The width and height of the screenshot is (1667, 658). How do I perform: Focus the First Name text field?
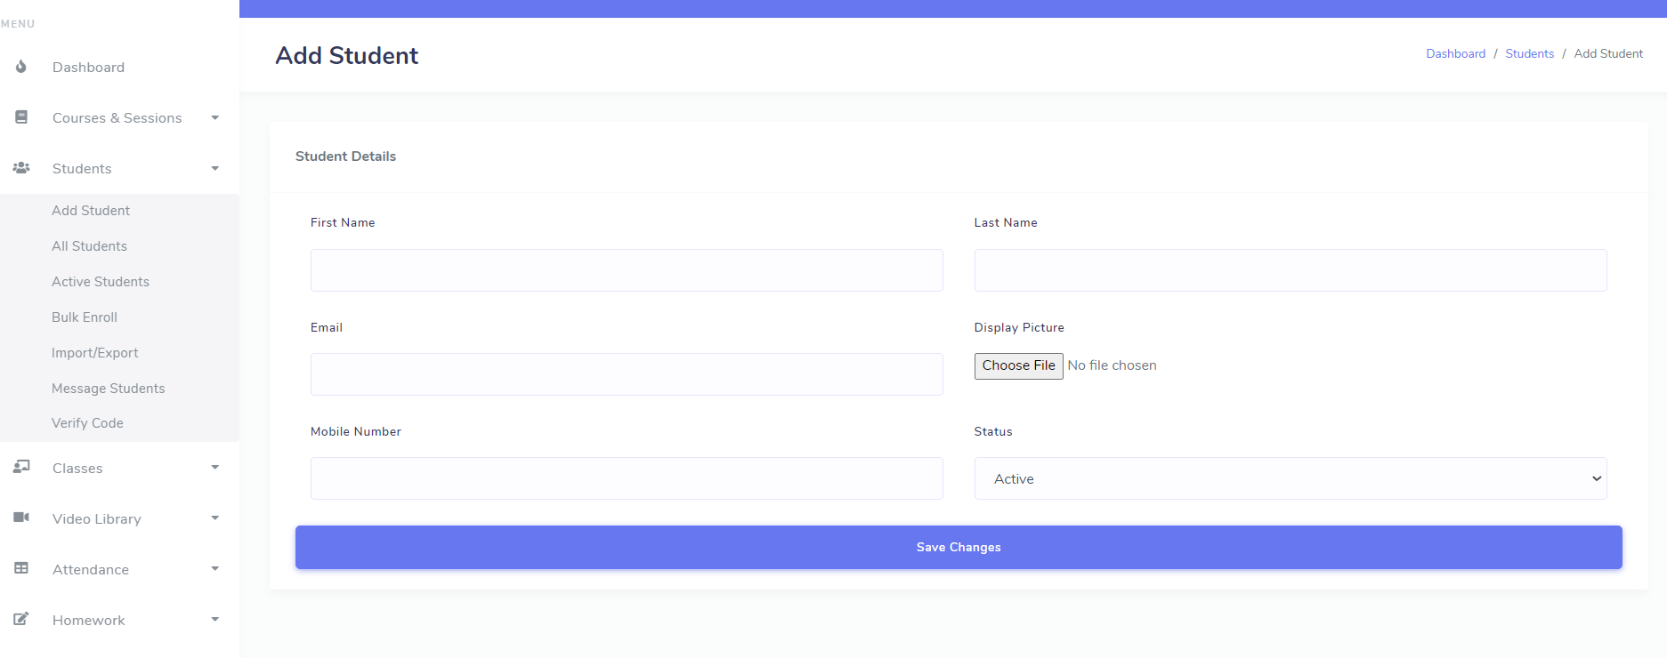[x=626, y=270]
